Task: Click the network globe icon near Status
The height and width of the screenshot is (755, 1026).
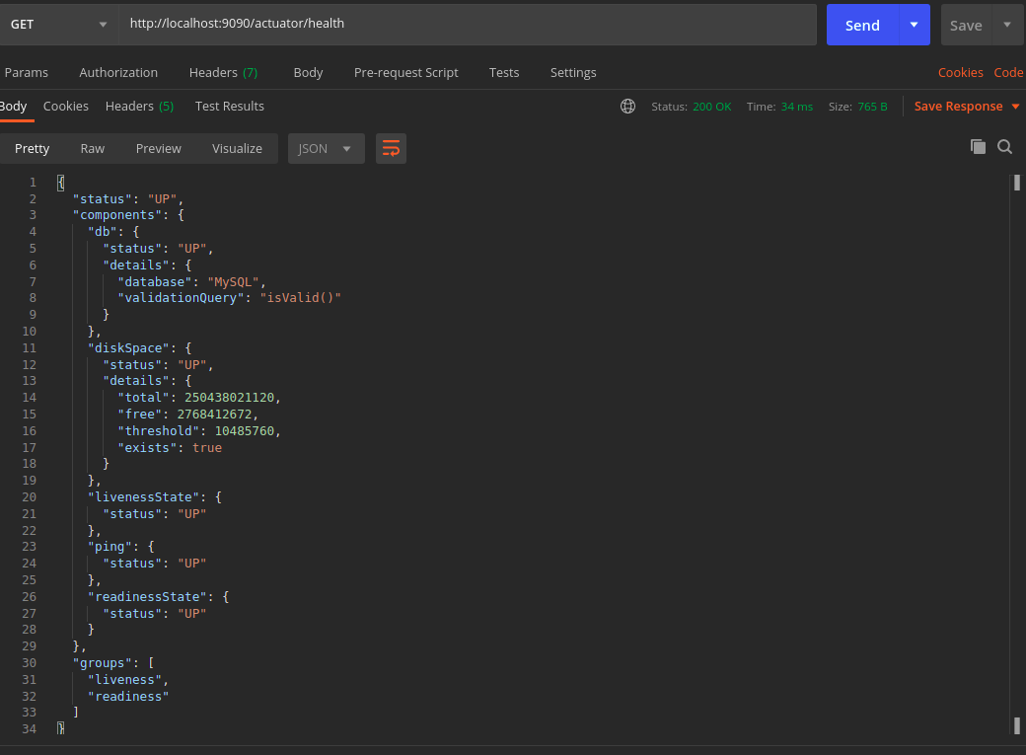Action: pos(627,106)
